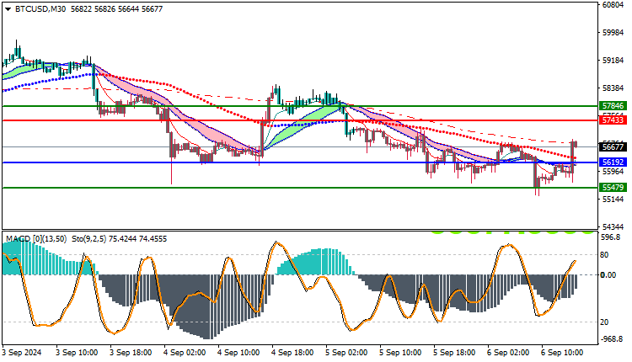Pick the 5 Sep 10:00 time marker
Viewport: 632px width, 362px height.
tap(400, 353)
